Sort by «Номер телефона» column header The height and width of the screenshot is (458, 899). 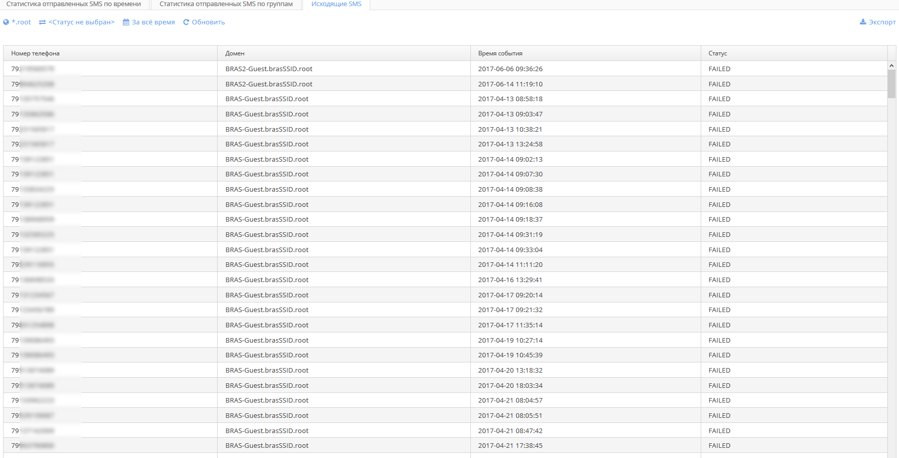(36, 53)
